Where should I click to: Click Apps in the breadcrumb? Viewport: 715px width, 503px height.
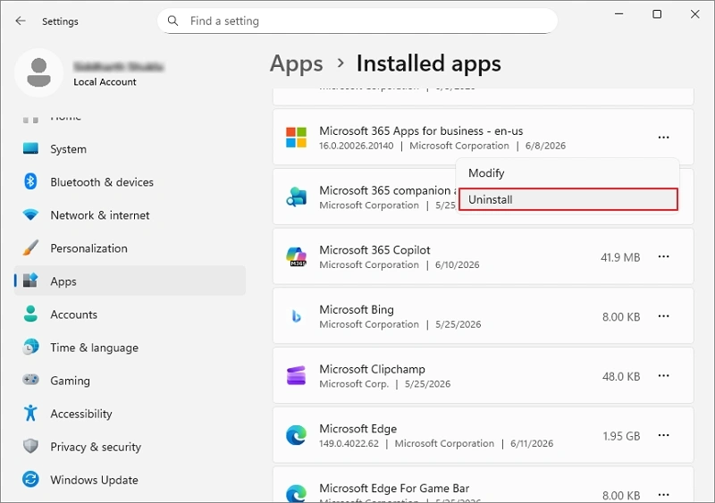point(297,63)
